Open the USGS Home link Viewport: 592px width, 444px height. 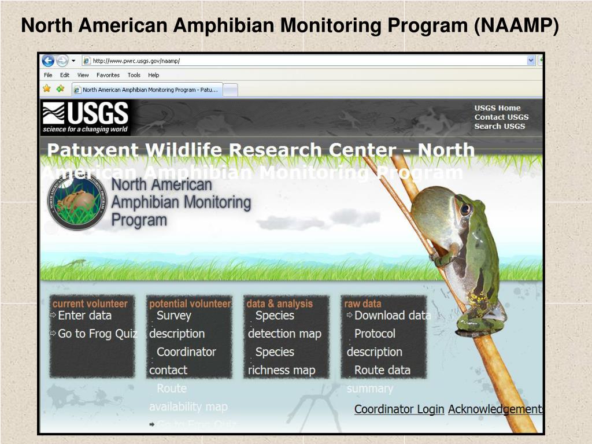pyautogui.click(x=497, y=108)
